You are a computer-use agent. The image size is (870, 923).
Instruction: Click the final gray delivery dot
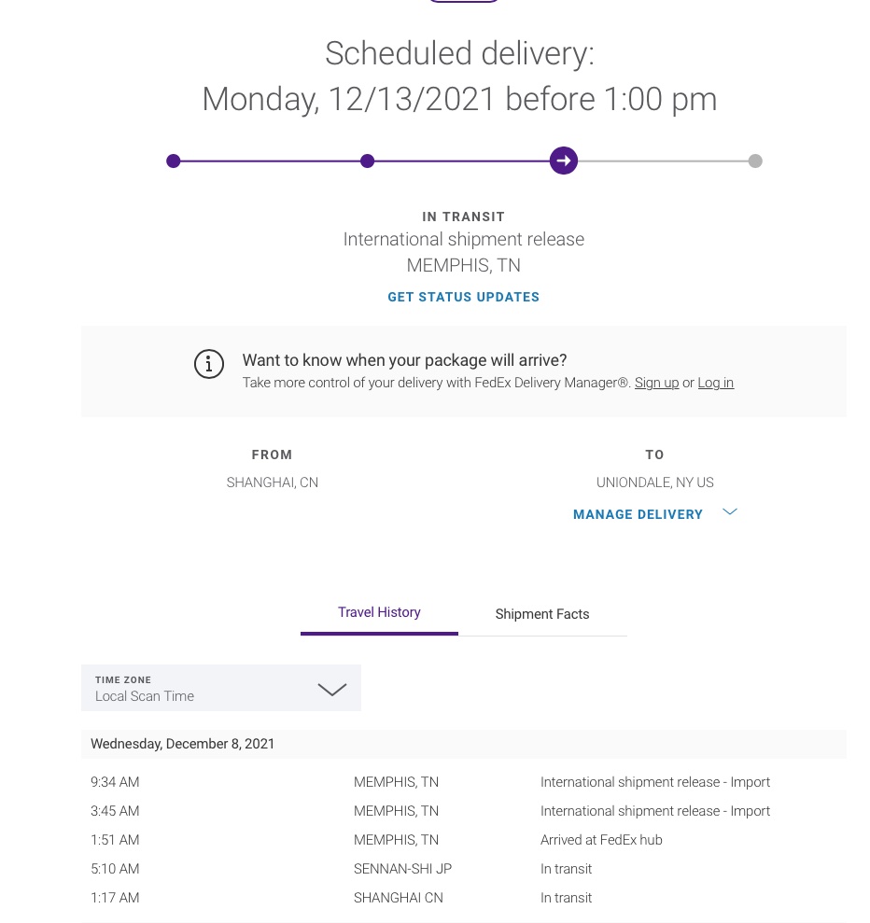tap(755, 161)
